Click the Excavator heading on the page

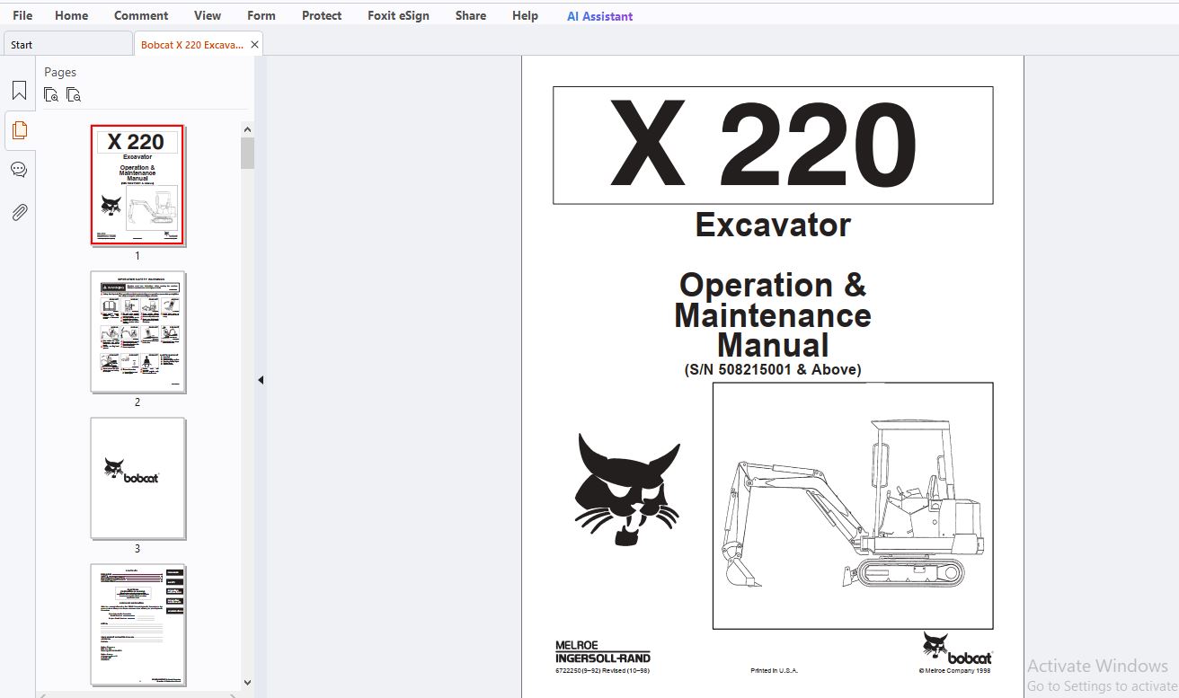click(x=773, y=225)
